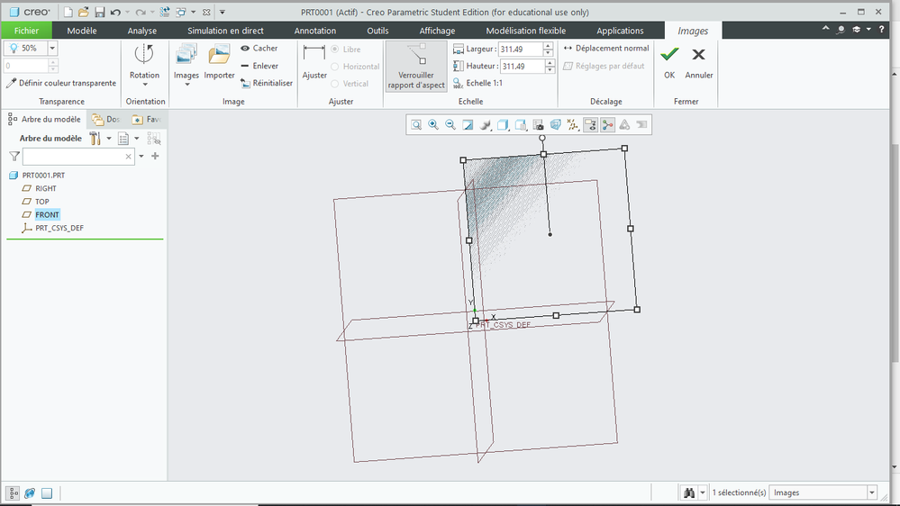Click the zoom in magnifier icon
The width and height of the screenshot is (900, 506).
tap(433, 125)
